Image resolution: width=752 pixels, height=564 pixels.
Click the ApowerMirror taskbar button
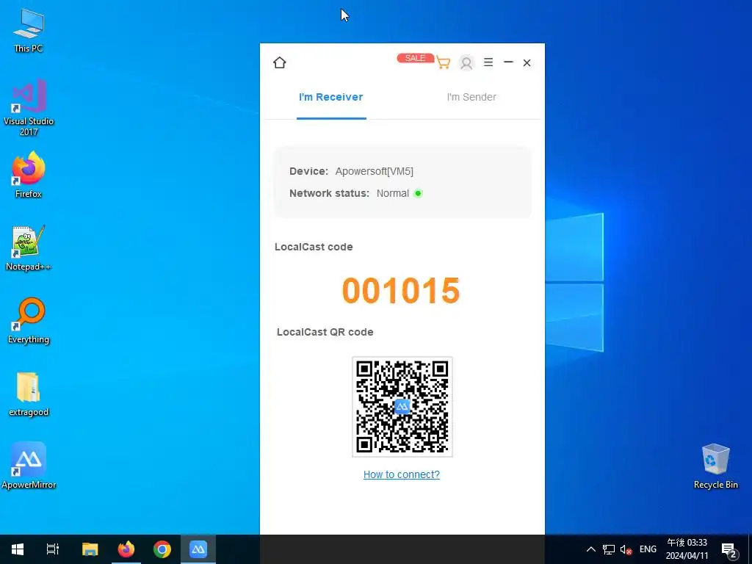tap(198, 549)
